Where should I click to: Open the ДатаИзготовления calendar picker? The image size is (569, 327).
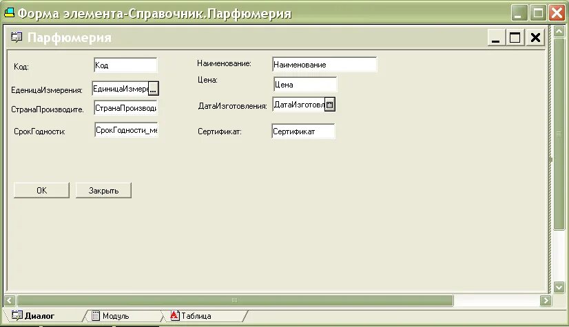pyautogui.click(x=329, y=105)
